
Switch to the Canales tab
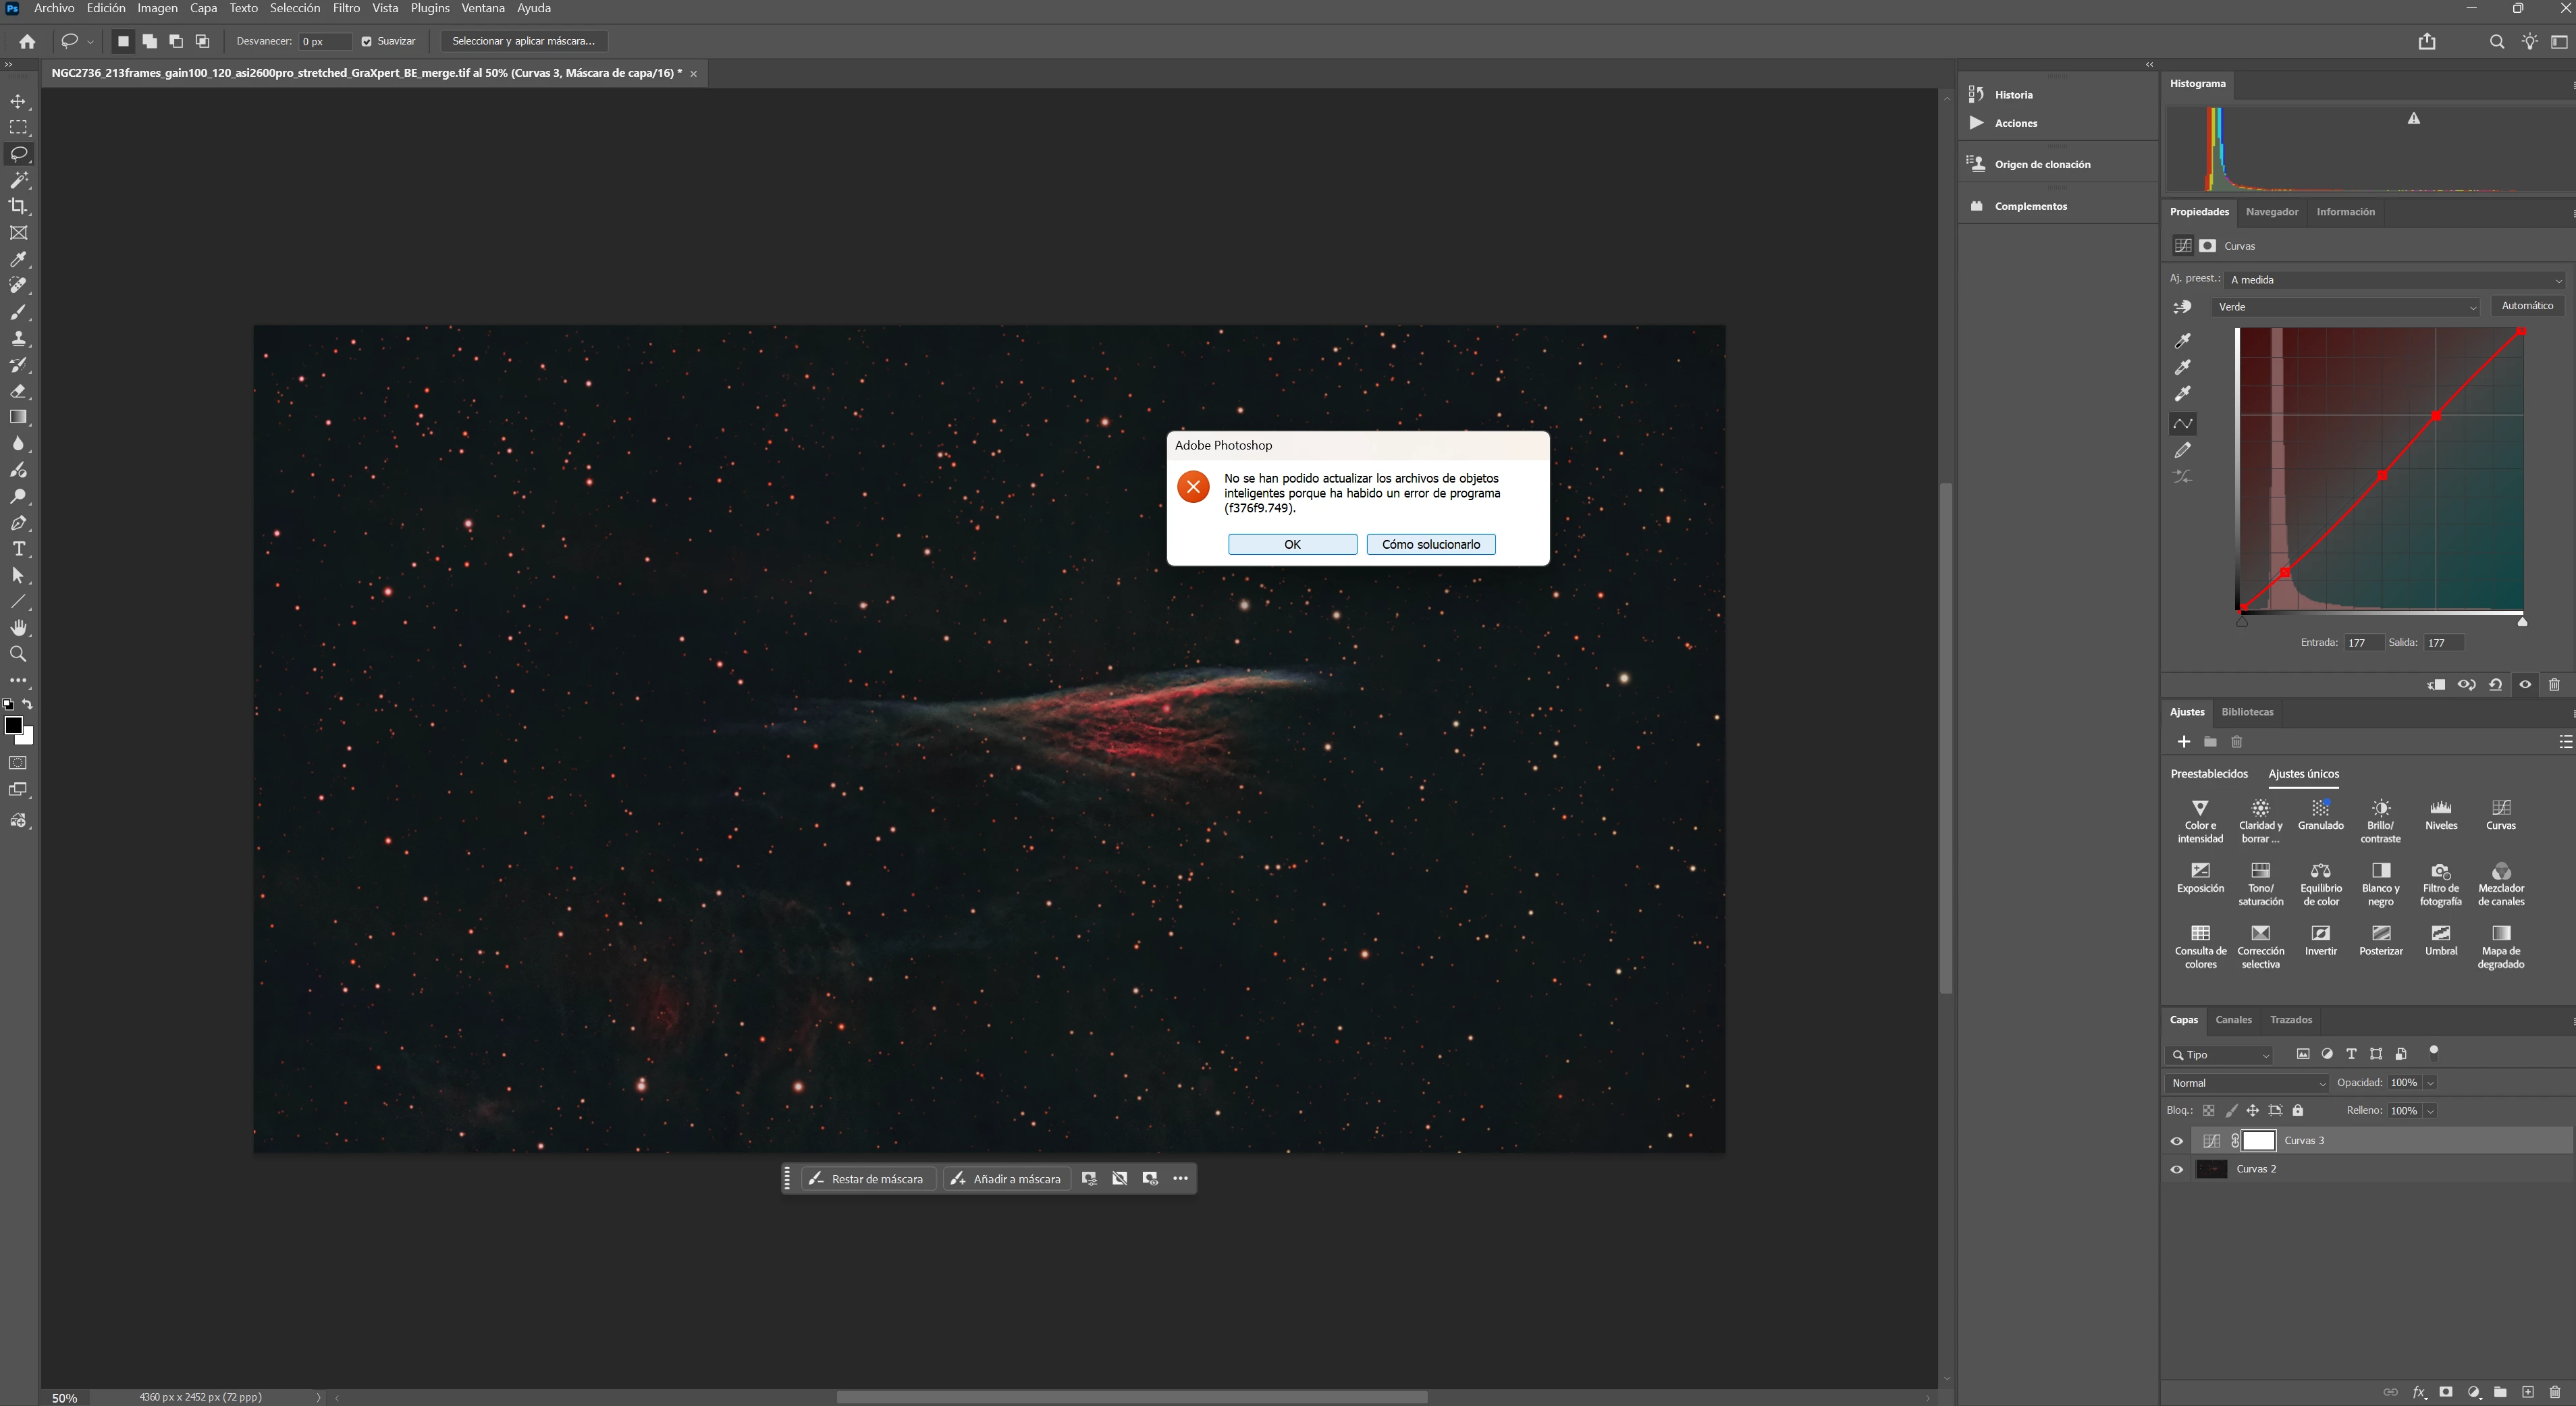(x=2233, y=1020)
